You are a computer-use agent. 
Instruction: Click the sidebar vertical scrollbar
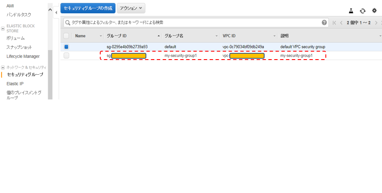click(50, 74)
